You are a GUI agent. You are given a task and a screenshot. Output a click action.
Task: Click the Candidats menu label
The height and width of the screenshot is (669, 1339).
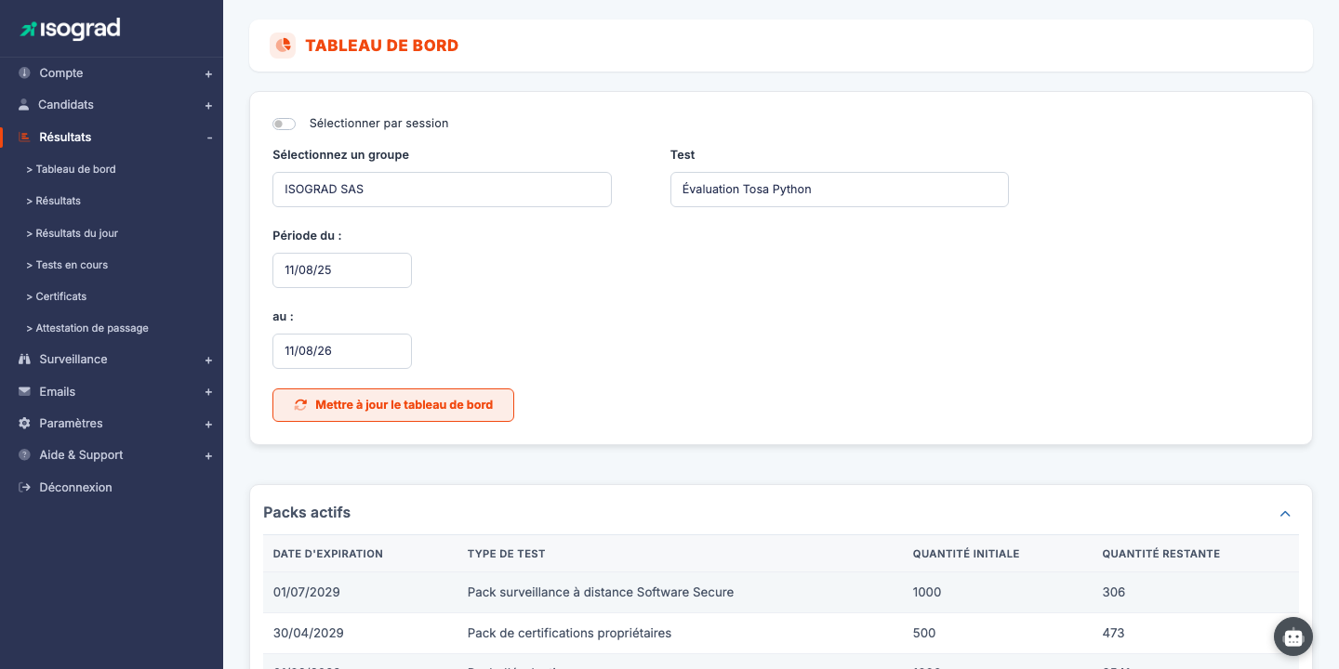click(66, 105)
